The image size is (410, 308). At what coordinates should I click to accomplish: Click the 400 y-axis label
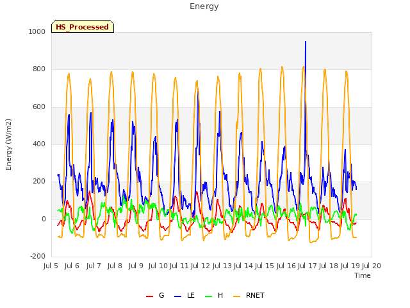tap(39, 144)
